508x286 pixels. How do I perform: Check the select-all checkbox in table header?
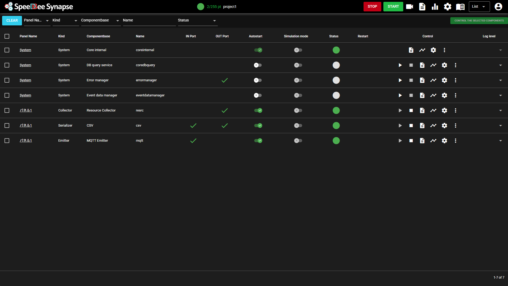coord(7,36)
